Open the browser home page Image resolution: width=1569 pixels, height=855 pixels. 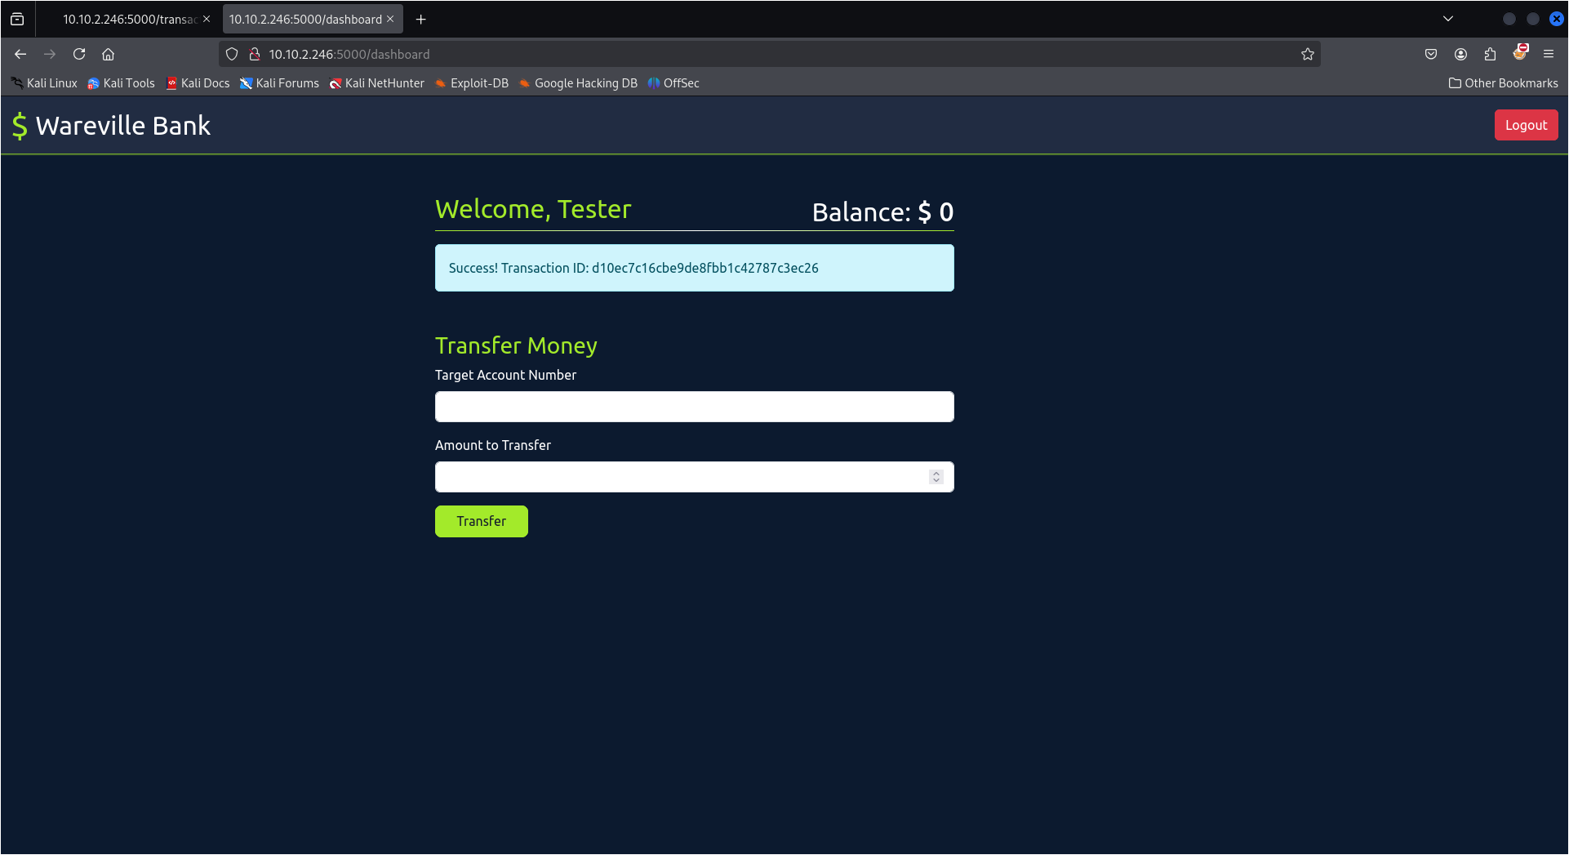[x=108, y=54]
